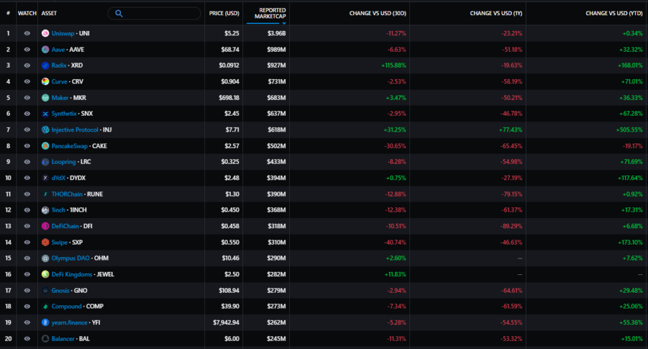The image size is (648, 349).
Task: Click the Watch column header
Action: (27, 13)
